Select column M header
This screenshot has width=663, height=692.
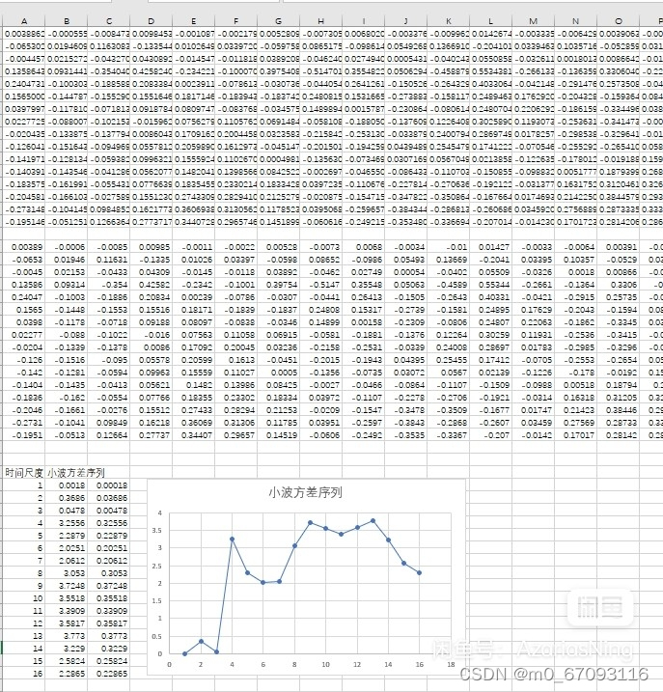533,20
